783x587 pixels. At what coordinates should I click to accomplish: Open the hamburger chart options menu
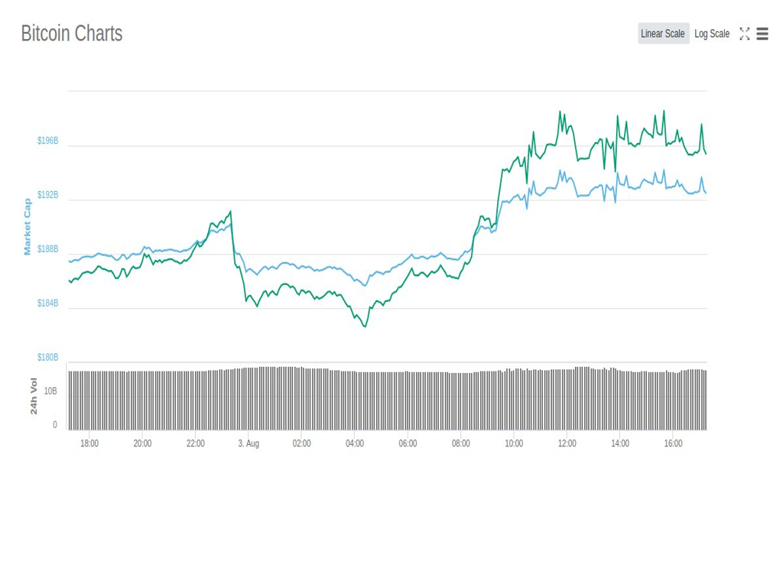coord(762,34)
